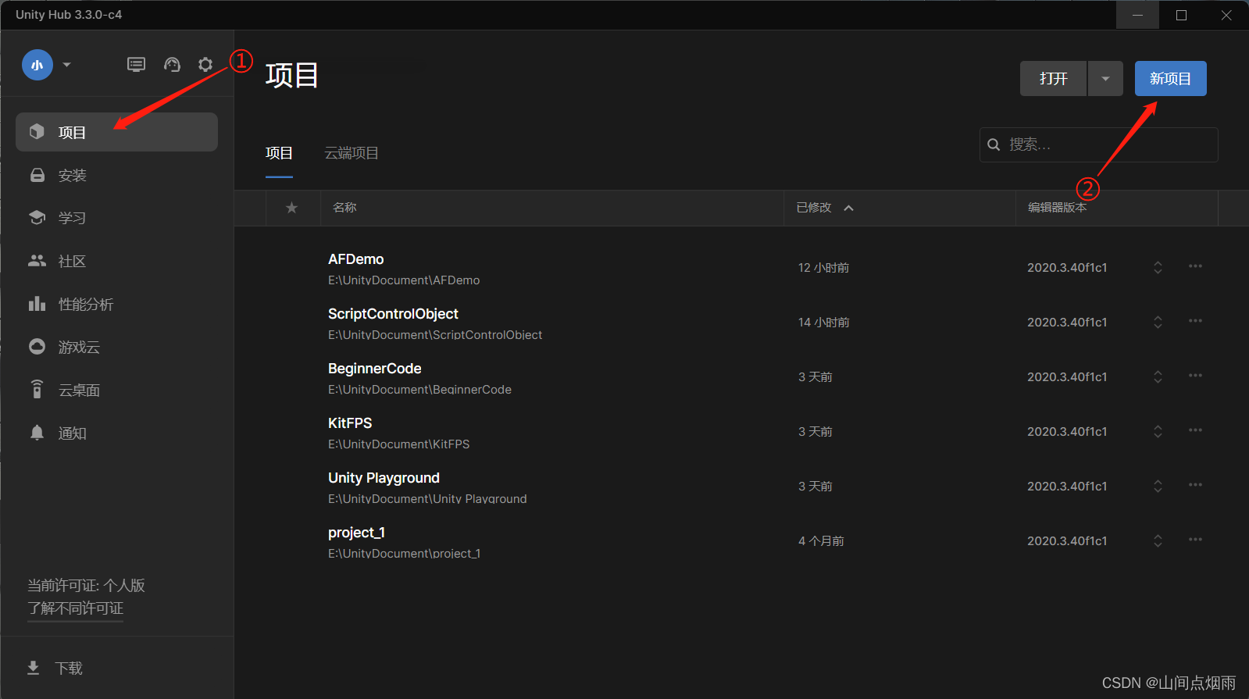Sort by the star favorite column
1249x699 pixels.
pos(291,208)
